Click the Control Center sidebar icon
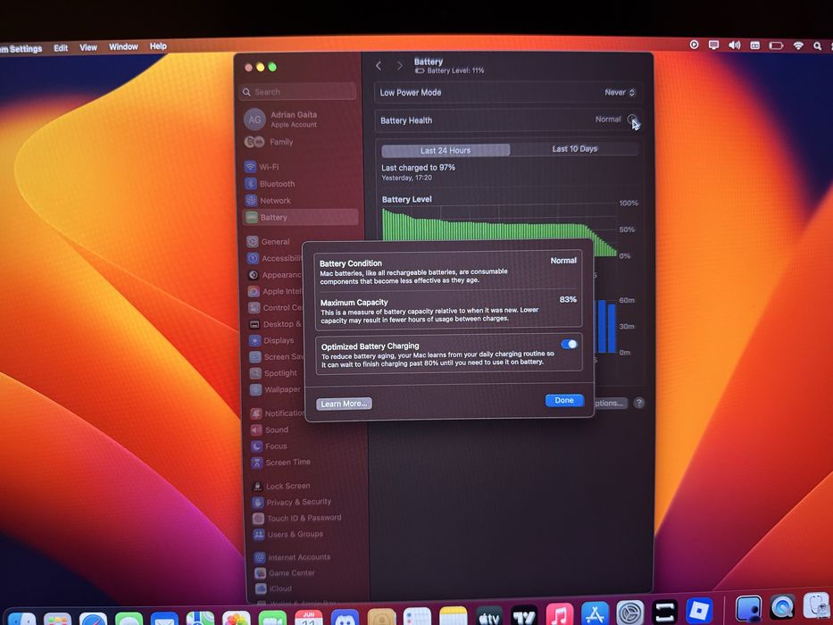 tap(254, 308)
